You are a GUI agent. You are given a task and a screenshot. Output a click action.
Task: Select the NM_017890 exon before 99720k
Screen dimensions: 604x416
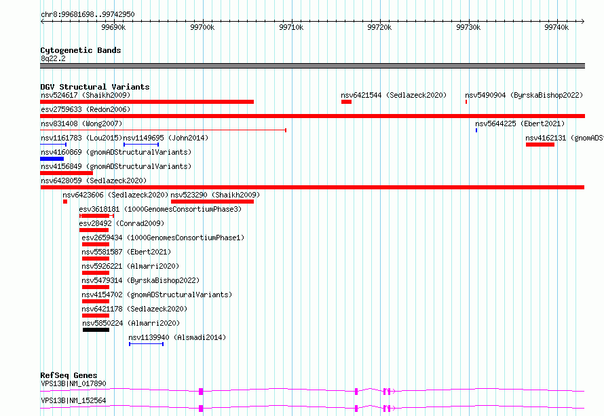pos(356,392)
